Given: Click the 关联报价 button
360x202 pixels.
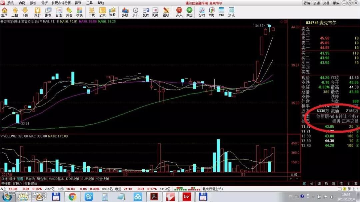Looking at the screenshot, I should pyautogui.click(x=31, y=184).
